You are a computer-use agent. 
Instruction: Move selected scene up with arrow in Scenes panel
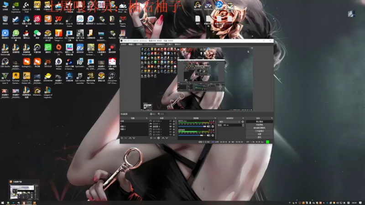[x=130, y=138]
